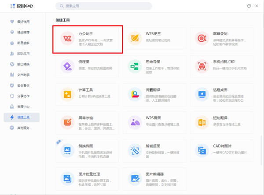The image size is (264, 195).
Task: Click the '屏幕涂鸦' card title
Action: 85,118
